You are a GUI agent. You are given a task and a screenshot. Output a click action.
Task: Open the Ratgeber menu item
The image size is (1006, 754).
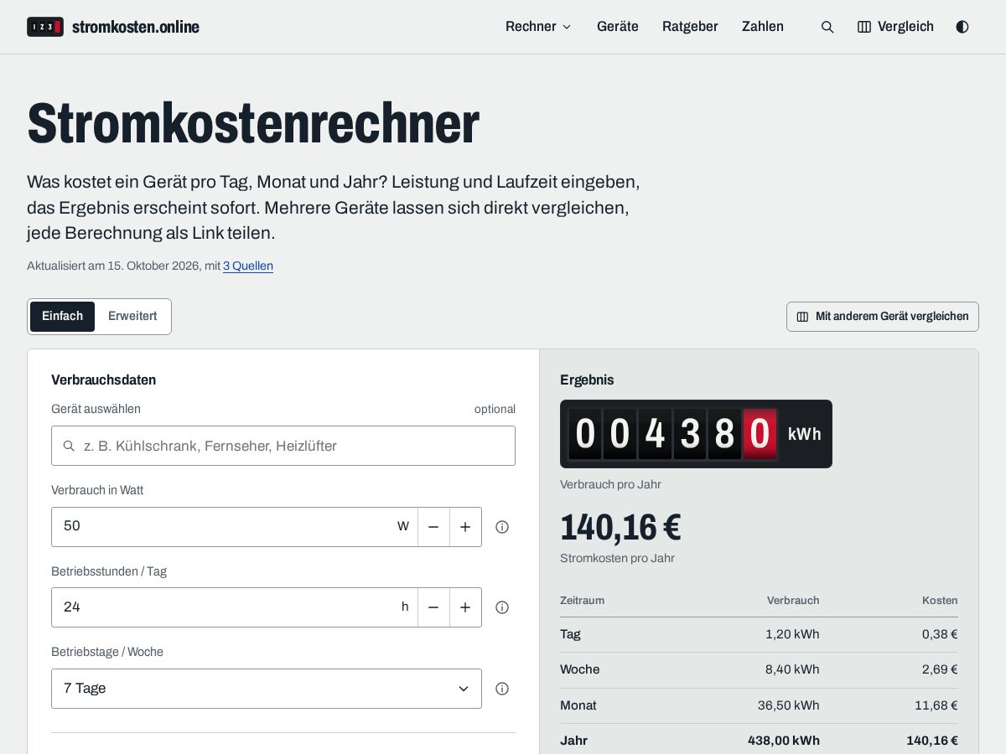pyautogui.click(x=690, y=27)
